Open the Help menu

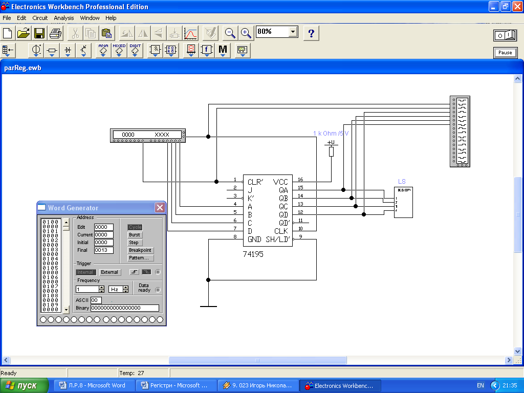coord(111,18)
